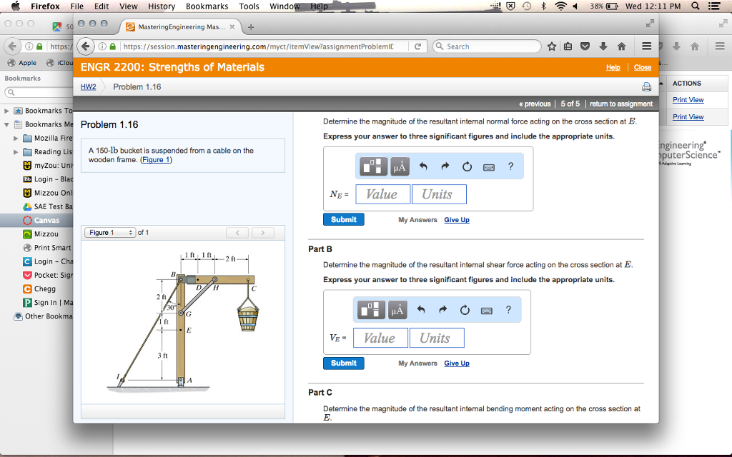
Task: Select Figure 1 dropdown
Action: tap(110, 232)
